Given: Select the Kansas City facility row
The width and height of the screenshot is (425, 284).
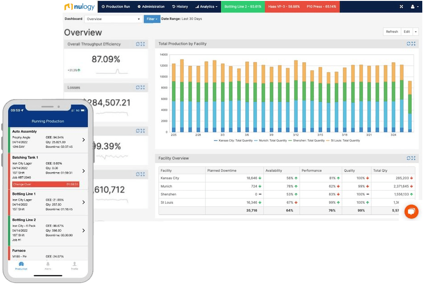Looking at the screenshot, I should [x=287, y=178].
